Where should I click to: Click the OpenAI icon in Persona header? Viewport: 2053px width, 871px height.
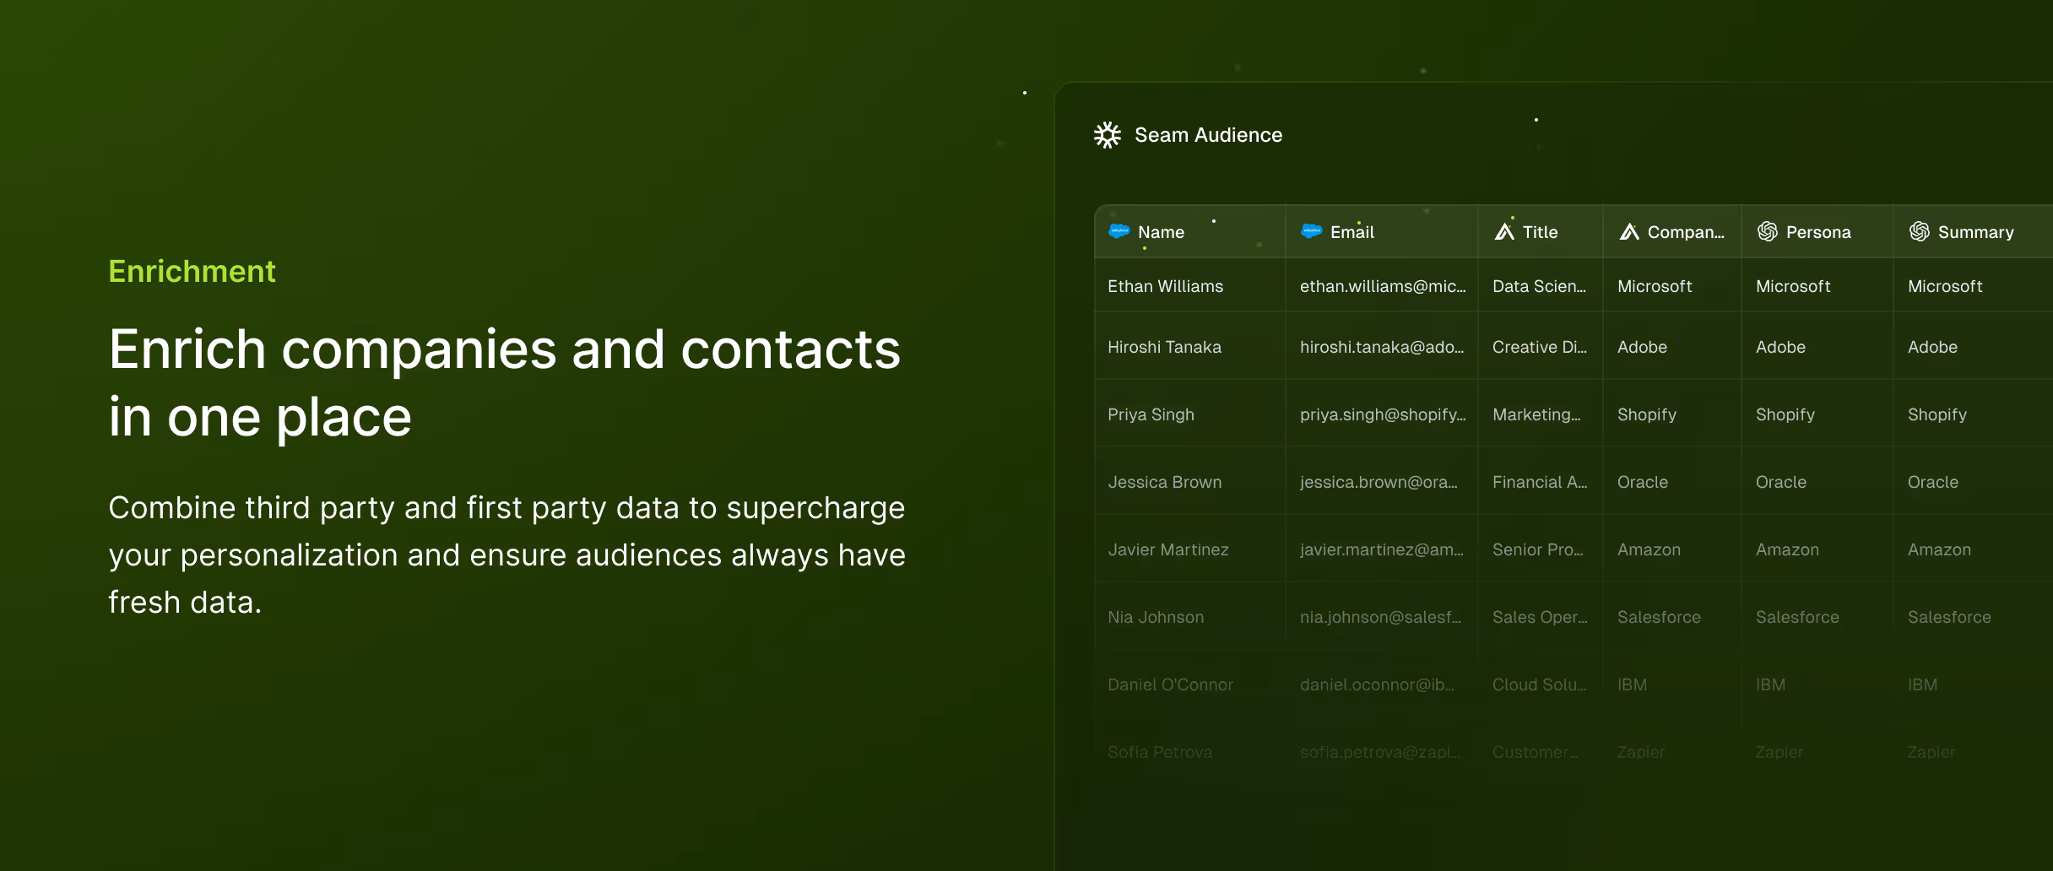click(1768, 231)
